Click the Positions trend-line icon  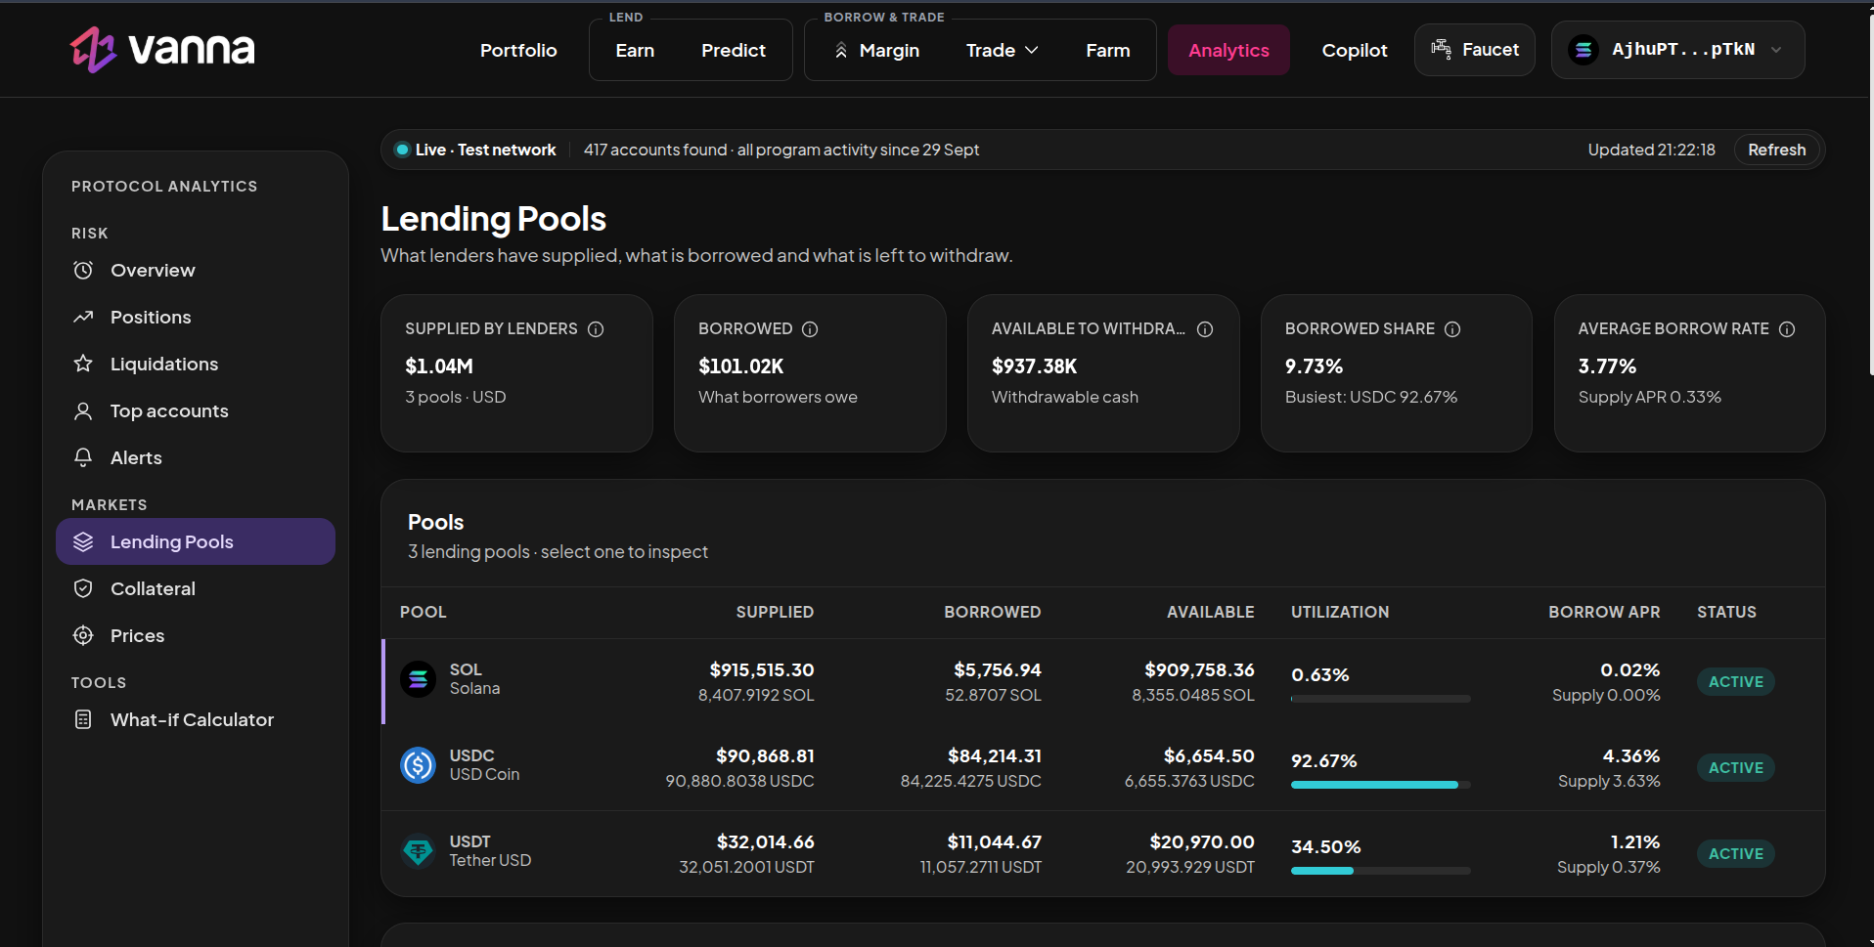tap(83, 317)
